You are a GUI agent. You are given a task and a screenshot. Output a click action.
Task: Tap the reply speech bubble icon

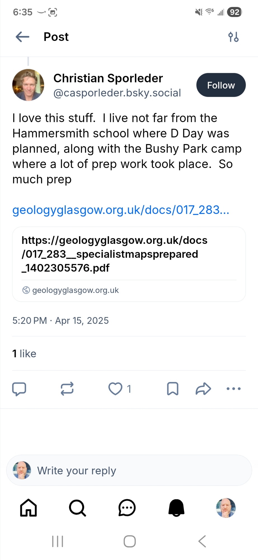coord(19,389)
